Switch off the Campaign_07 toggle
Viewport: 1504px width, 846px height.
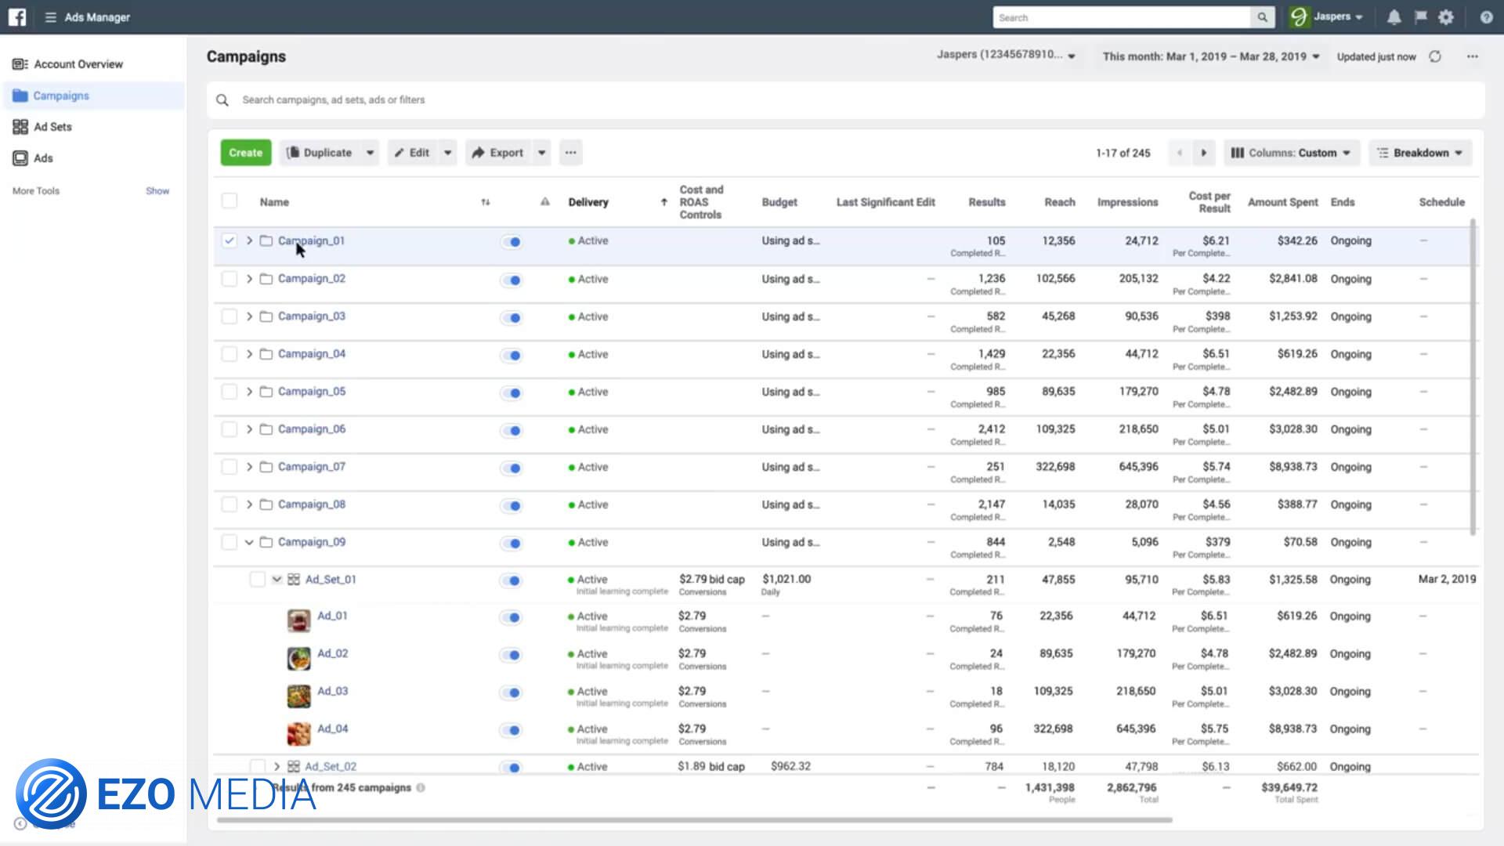511,468
